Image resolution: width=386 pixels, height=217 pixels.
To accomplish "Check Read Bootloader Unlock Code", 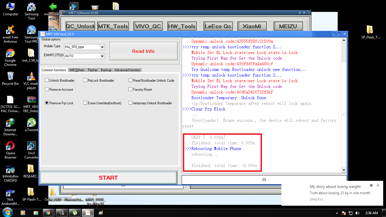I will coord(130,80).
